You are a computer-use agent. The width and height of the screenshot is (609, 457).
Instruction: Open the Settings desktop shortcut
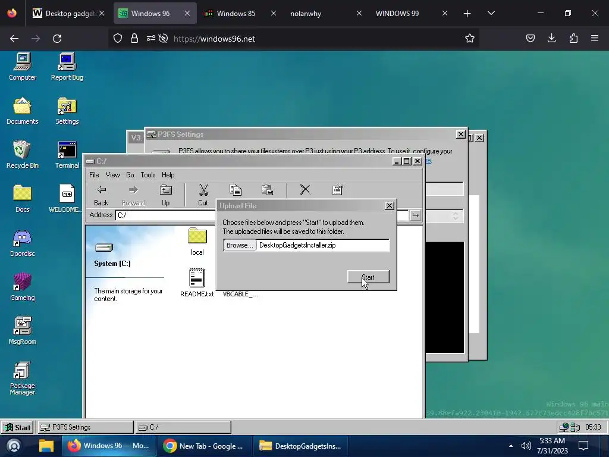coord(67,111)
